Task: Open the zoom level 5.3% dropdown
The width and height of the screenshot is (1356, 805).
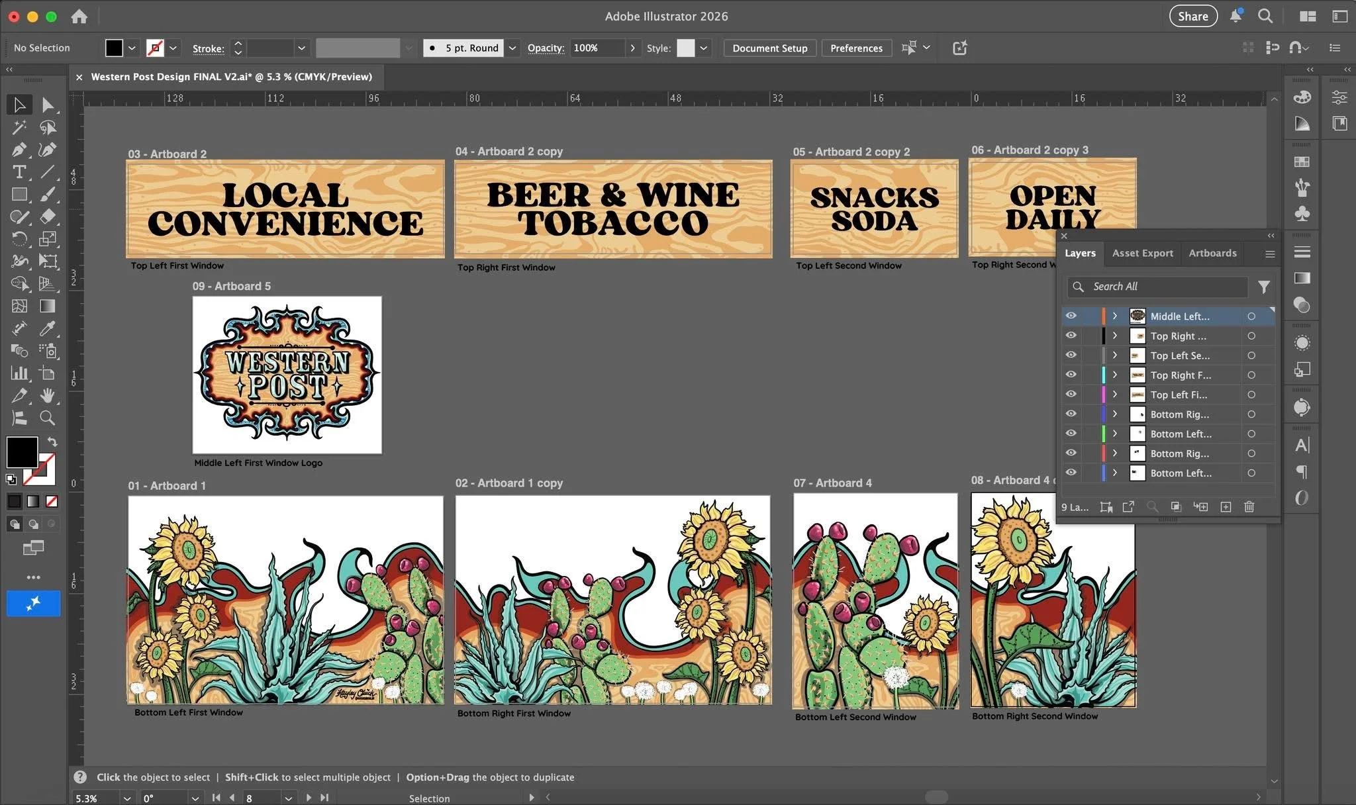Action: point(127,798)
